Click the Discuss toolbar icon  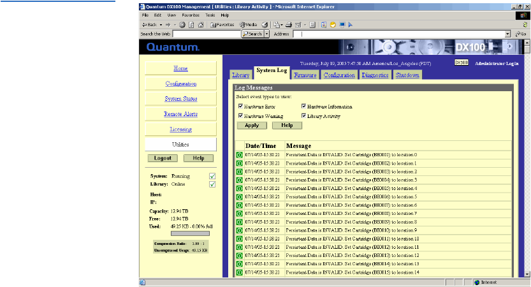coord(312,24)
